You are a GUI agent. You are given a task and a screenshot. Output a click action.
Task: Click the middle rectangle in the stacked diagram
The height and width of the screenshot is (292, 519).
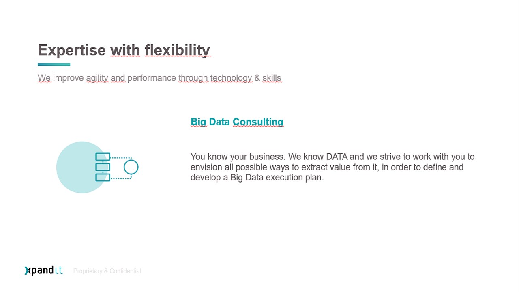point(103,167)
